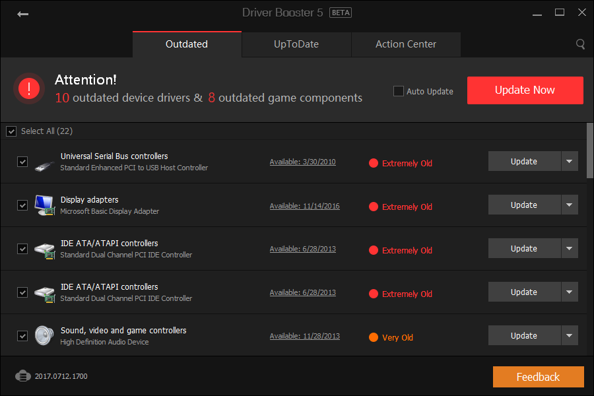Open dropdown arrow for Display adapters Update
Screen dimensions: 594x396
570,205
